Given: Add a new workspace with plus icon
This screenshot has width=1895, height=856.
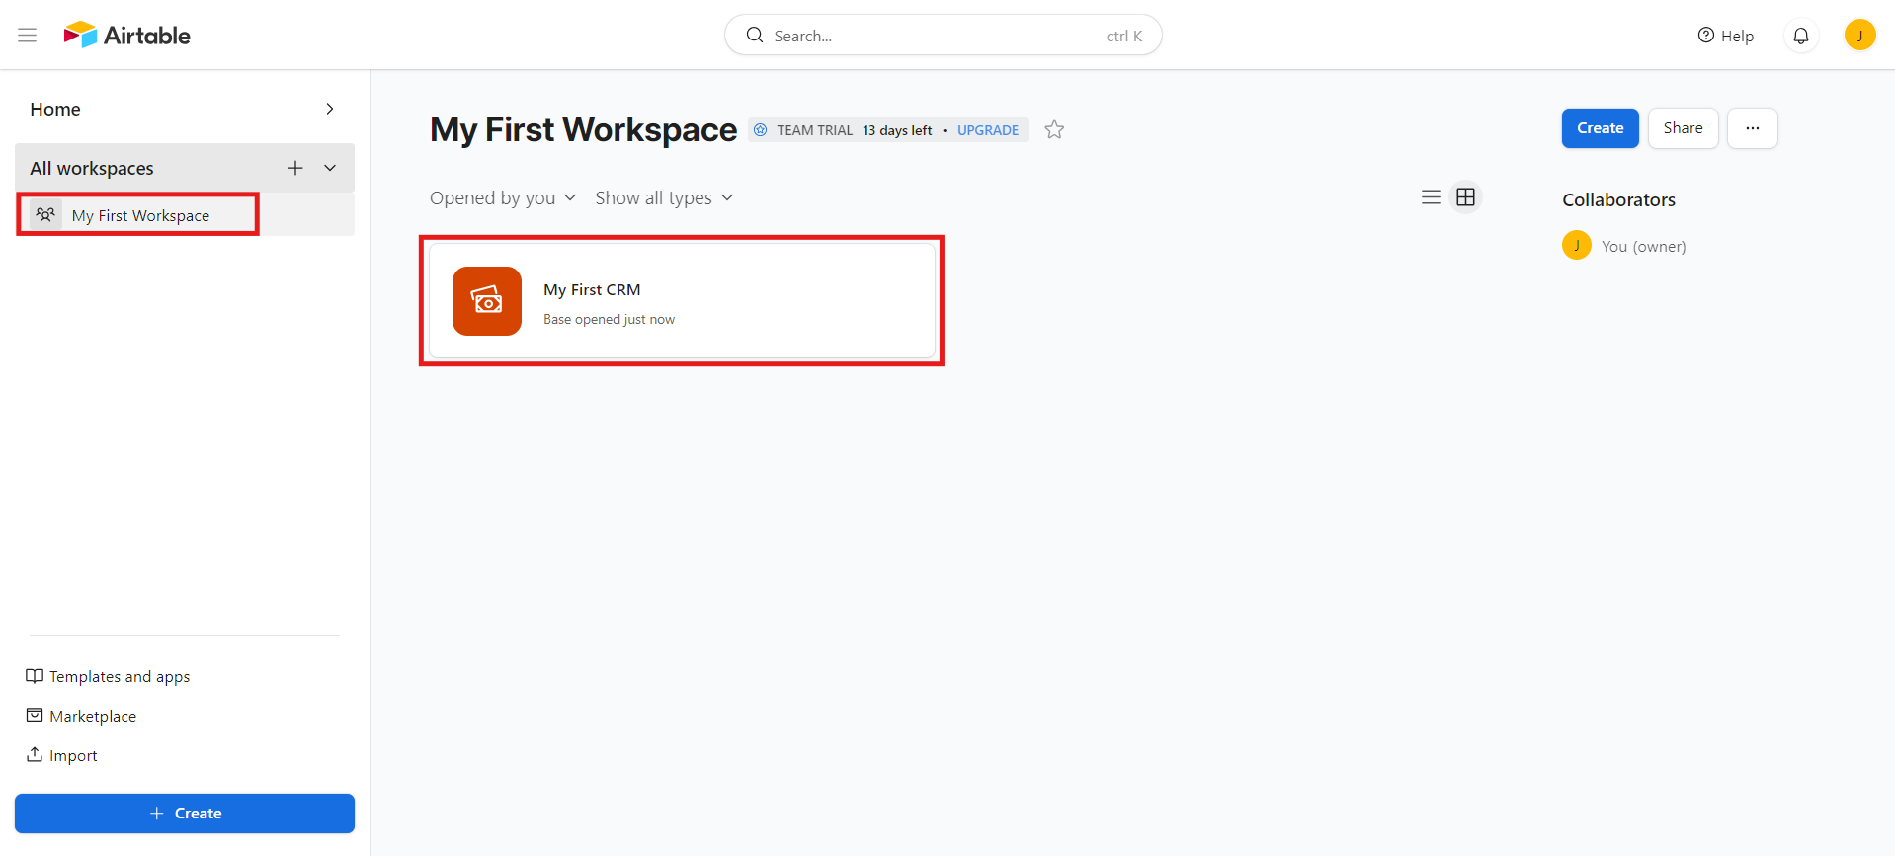Looking at the screenshot, I should (x=295, y=168).
